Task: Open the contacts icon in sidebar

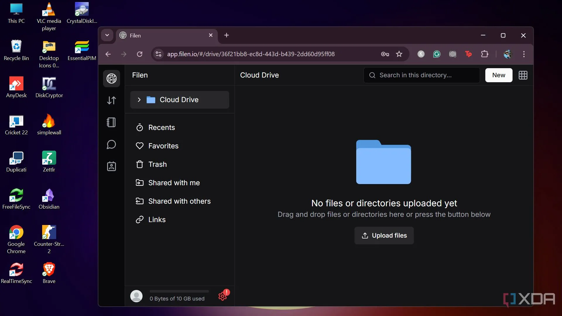Action: [x=112, y=166]
